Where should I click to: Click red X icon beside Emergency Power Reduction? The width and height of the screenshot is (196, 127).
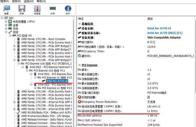click(x=79, y=102)
